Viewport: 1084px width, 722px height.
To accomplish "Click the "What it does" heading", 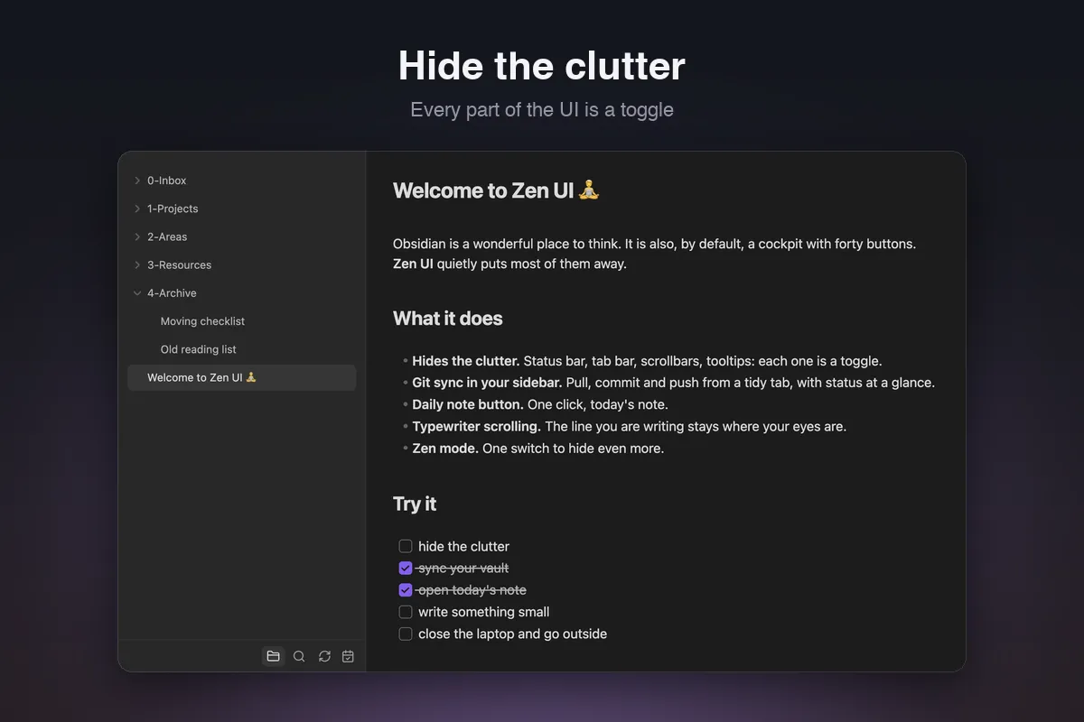I will point(447,319).
